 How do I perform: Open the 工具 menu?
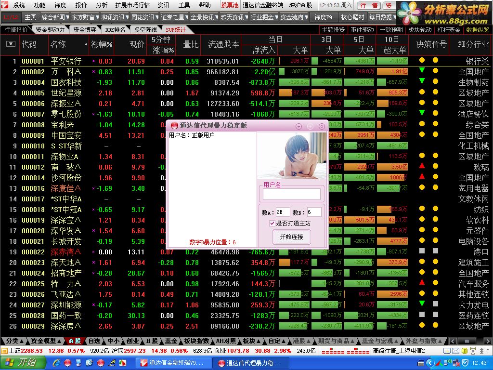(184, 5)
